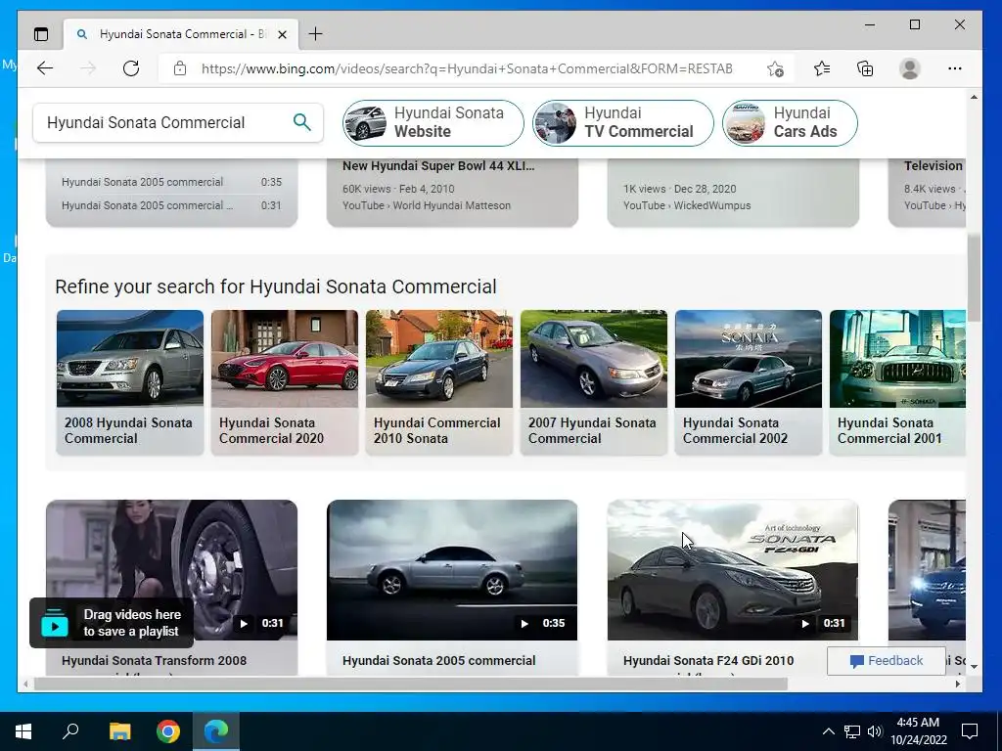Viewport: 1002px width, 751px height.
Task: Open the Collections icon
Action: coord(865,68)
